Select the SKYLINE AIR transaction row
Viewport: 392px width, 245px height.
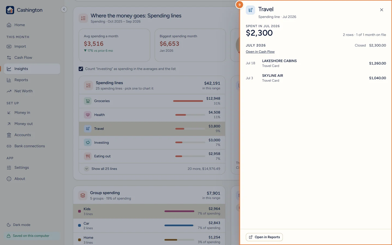pos(316,78)
